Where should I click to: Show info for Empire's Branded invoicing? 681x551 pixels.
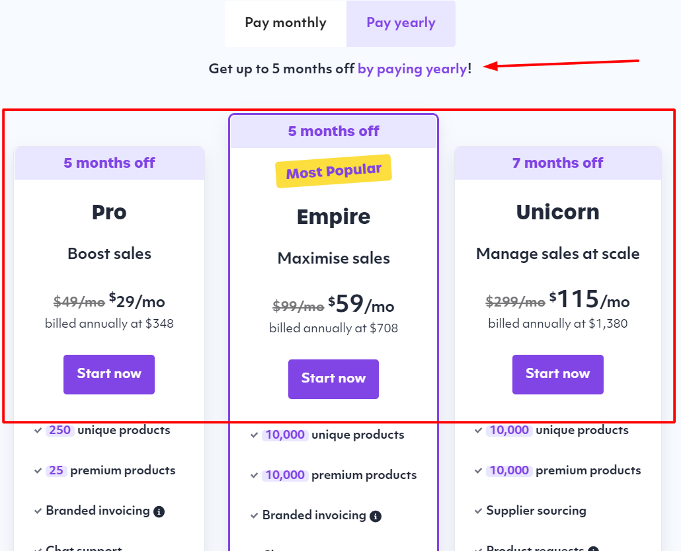pyautogui.click(x=376, y=516)
